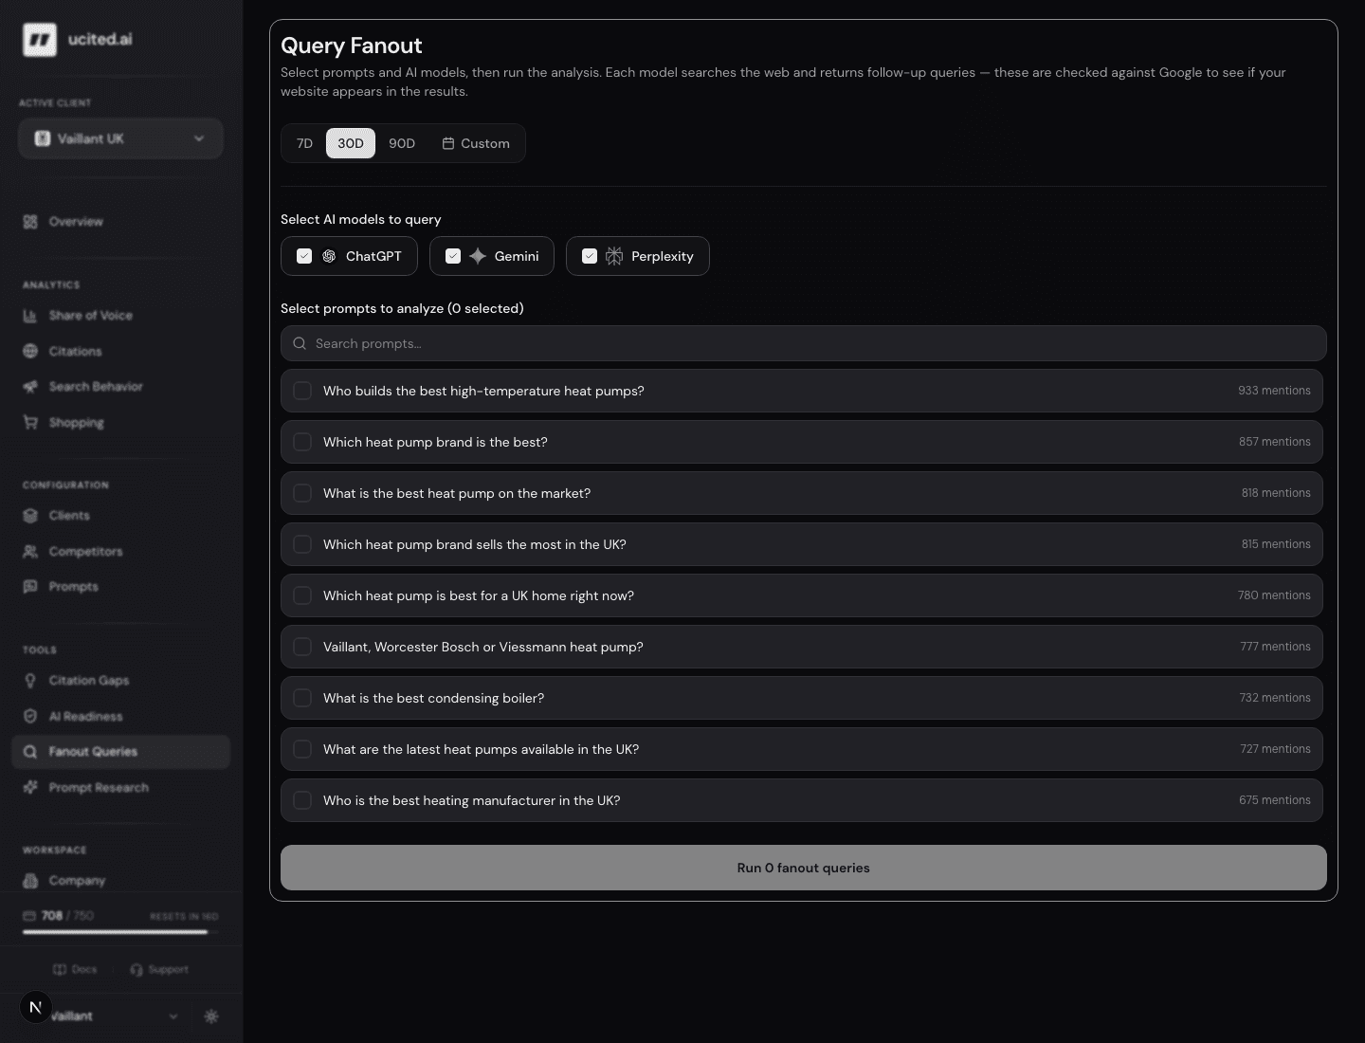Image resolution: width=1365 pixels, height=1043 pixels.
Task: Focus the Search prompts input field
Action: (804, 343)
